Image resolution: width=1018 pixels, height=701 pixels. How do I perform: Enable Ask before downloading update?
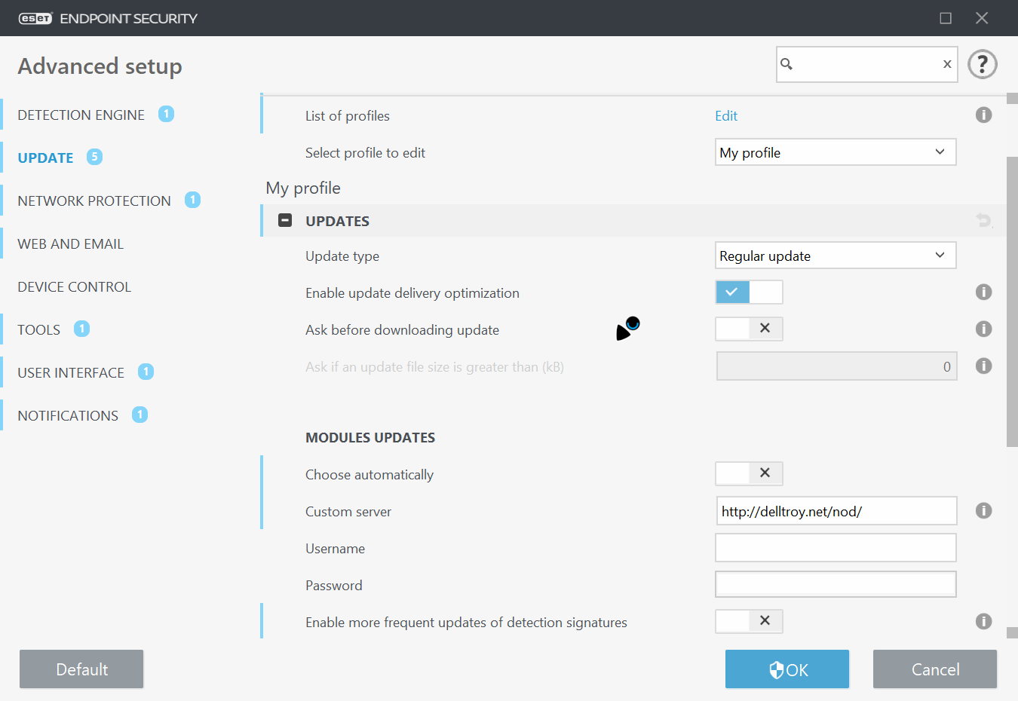tap(749, 329)
